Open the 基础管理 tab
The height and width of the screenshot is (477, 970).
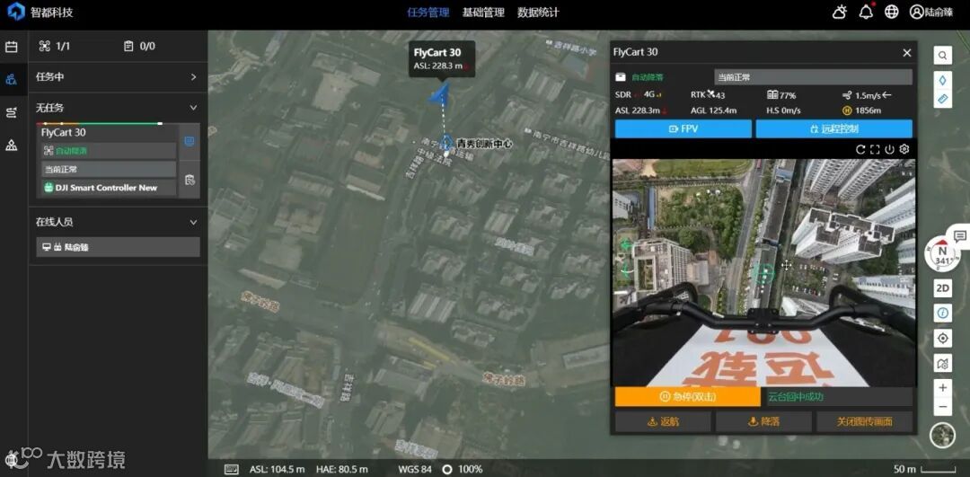(483, 12)
